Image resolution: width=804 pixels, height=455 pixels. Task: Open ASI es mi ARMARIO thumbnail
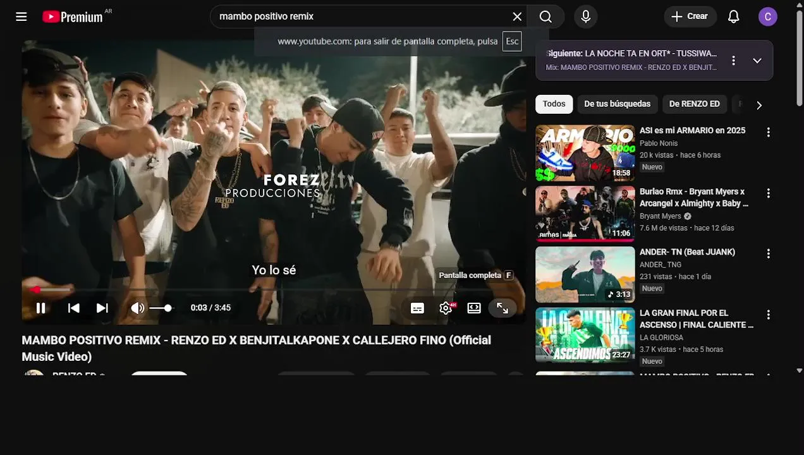tap(585, 153)
